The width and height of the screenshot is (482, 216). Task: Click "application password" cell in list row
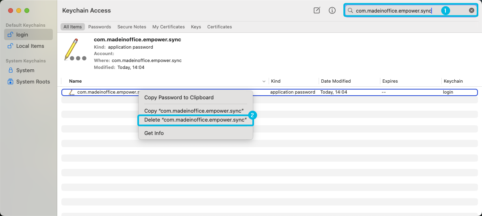pyautogui.click(x=293, y=92)
